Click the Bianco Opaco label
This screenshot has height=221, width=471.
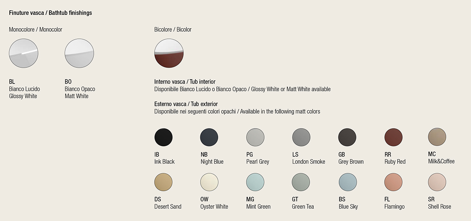80,89
